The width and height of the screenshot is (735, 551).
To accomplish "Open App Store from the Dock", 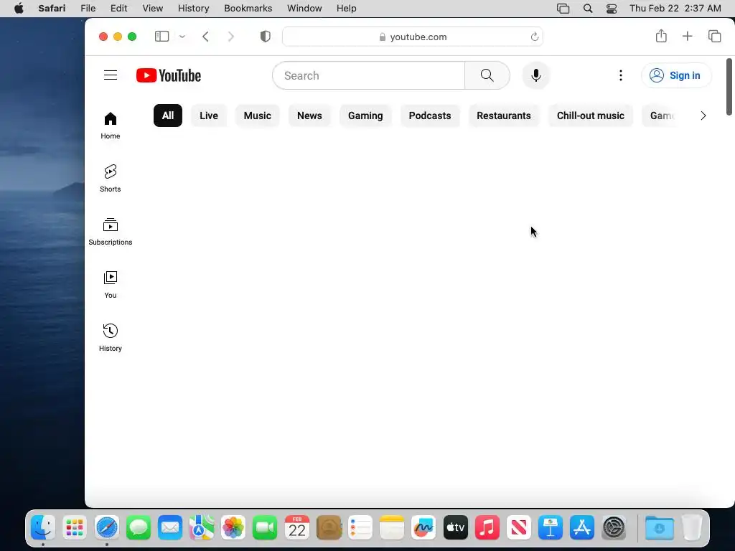I will click(581, 527).
